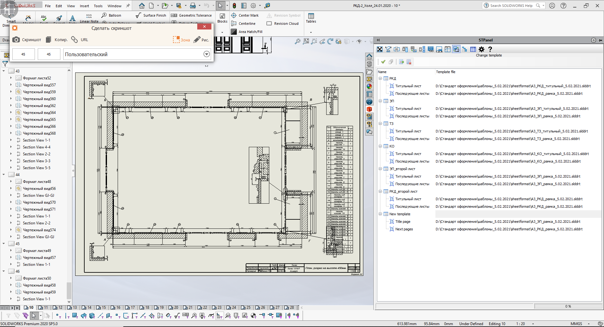Collapse sheet 44 in the feature tree
Viewport: 604px width, 327px height.
(3, 175)
